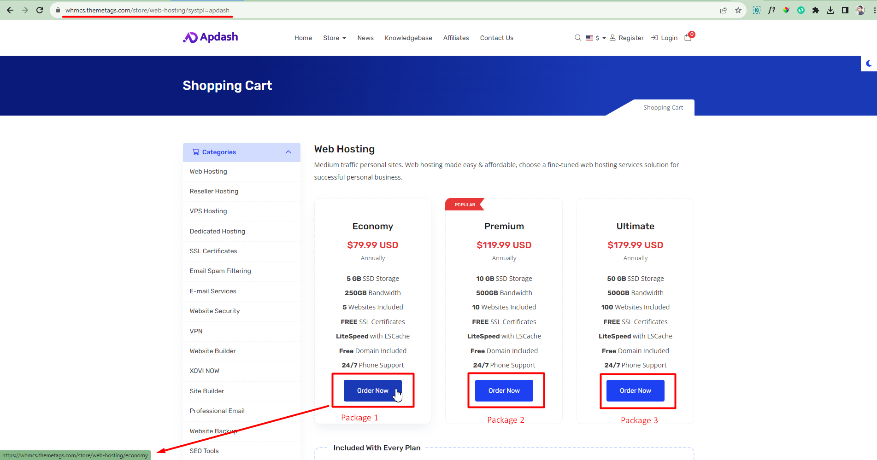
Task: Open the site search icon
Action: click(577, 38)
